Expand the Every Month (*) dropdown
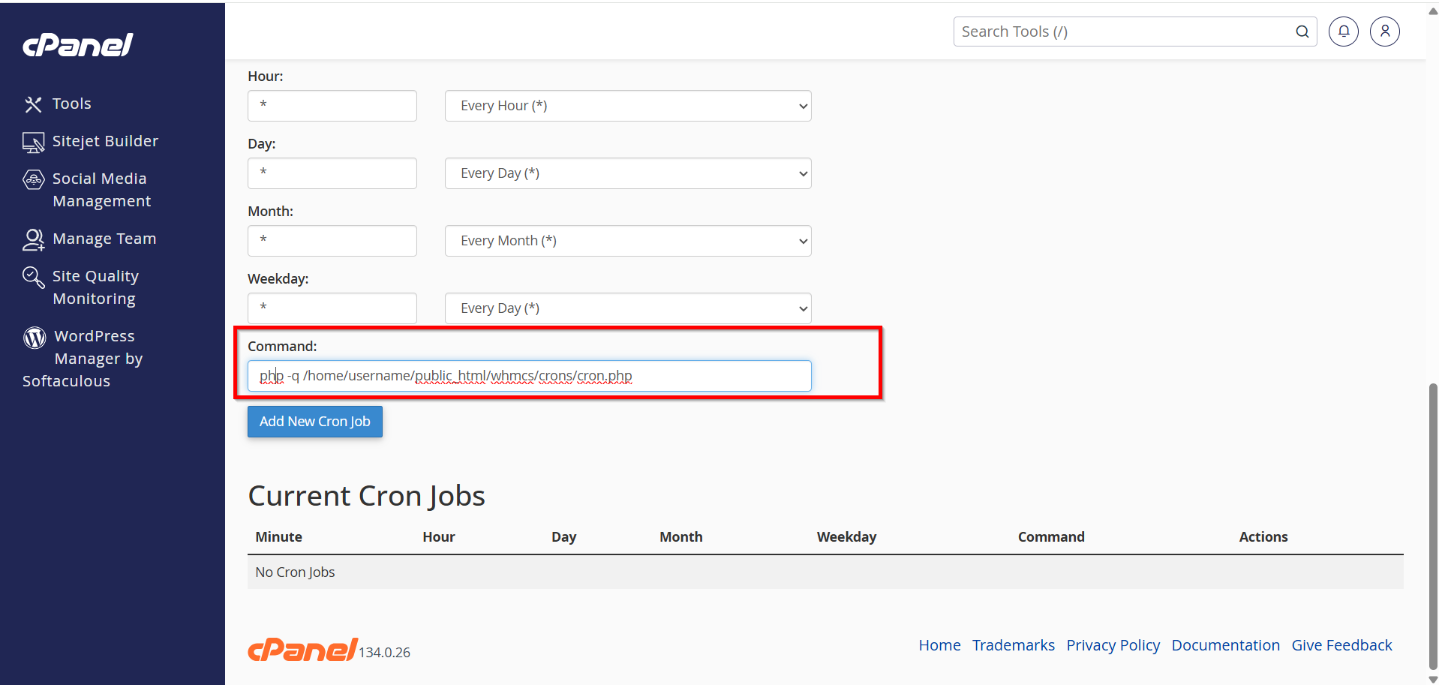Image resolution: width=1439 pixels, height=685 pixels. pos(628,241)
